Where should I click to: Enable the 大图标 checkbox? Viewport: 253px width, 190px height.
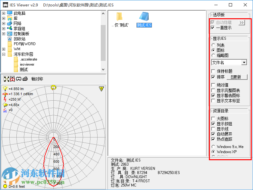tap(213, 119)
